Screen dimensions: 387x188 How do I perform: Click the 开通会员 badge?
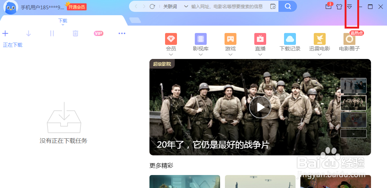[77, 7]
